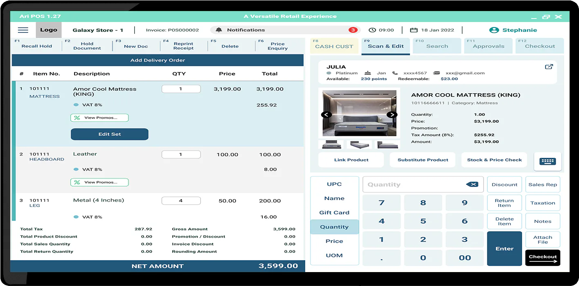This screenshot has height=286, width=579.
Task: Click the F5 Delete function
Action: click(230, 46)
